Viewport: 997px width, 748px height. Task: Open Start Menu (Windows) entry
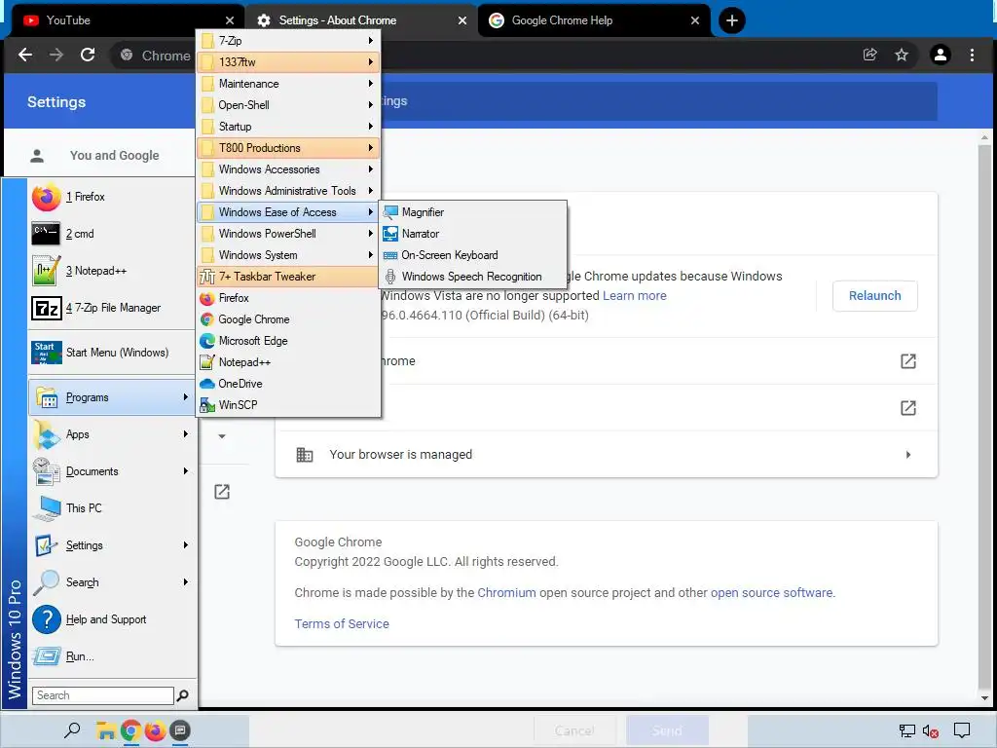[x=112, y=353]
